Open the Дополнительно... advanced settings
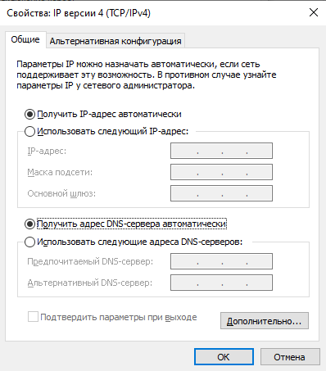This screenshot has width=326, height=371. [265, 321]
